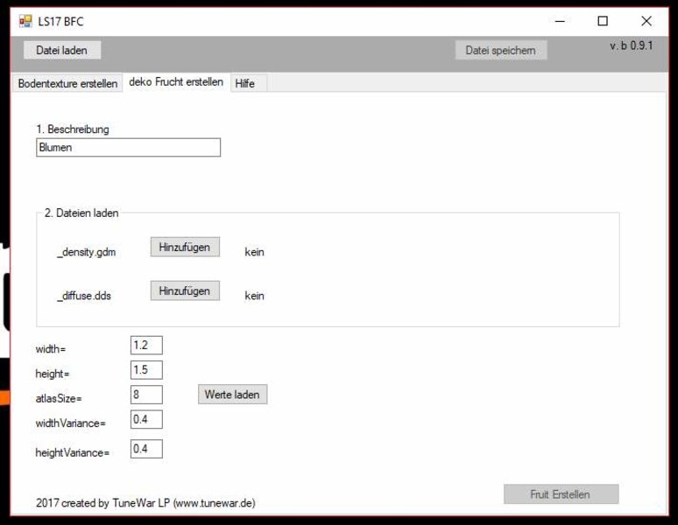Click Hinzufügen next to _diffuse.dds
This screenshot has width=678, height=525.
[185, 291]
